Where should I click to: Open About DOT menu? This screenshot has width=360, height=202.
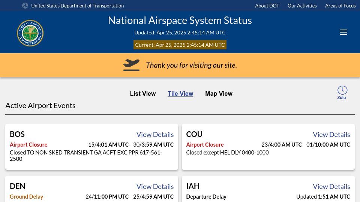click(x=267, y=6)
